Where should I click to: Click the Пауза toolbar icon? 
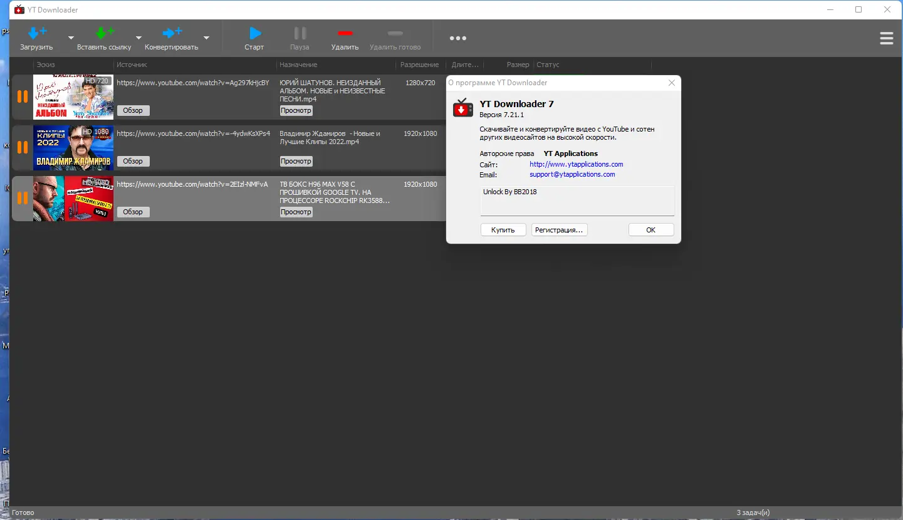tap(300, 33)
